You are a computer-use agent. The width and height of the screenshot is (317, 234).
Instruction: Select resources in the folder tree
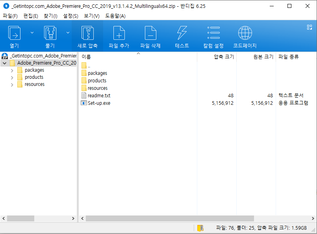[x=35, y=84]
